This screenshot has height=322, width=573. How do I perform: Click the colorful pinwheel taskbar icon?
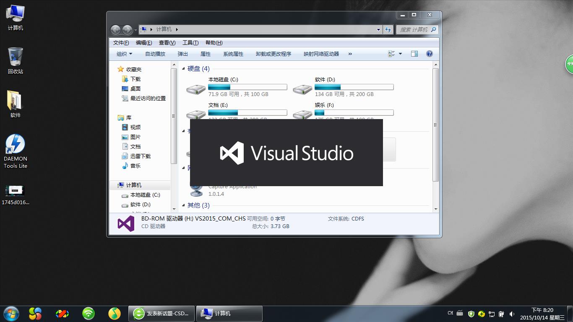tap(35, 313)
